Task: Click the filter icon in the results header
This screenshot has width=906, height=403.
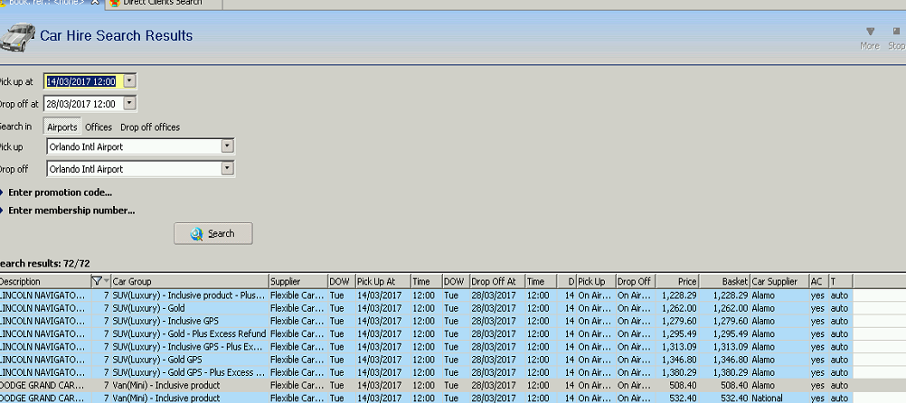Action: tap(97, 281)
